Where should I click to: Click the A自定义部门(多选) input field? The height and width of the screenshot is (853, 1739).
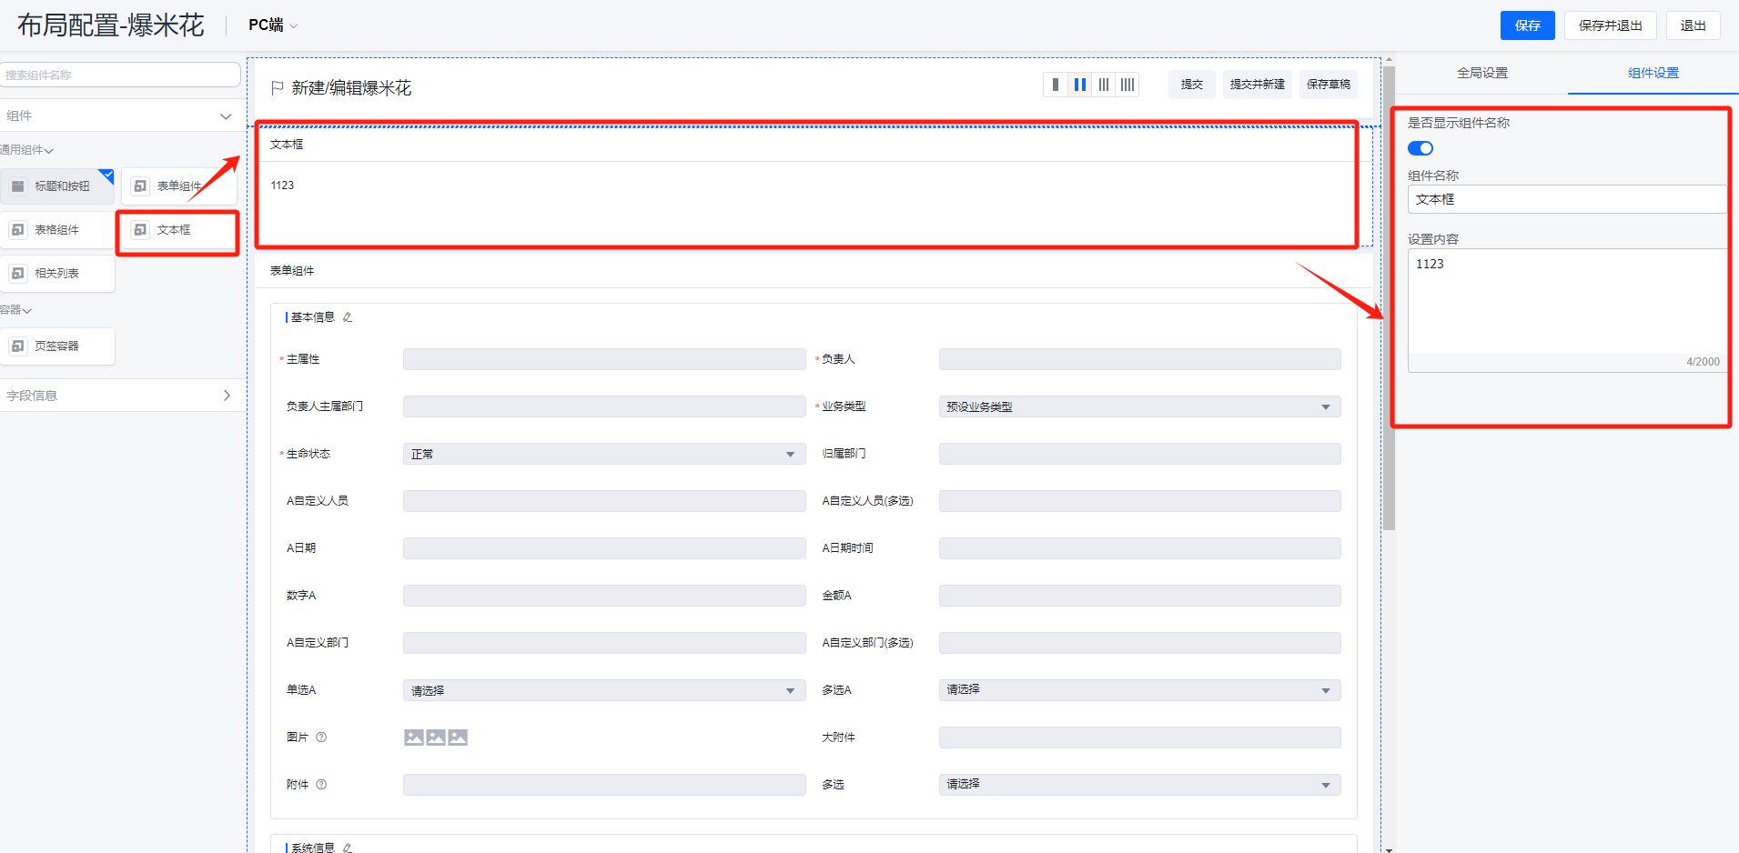pos(1139,643)
